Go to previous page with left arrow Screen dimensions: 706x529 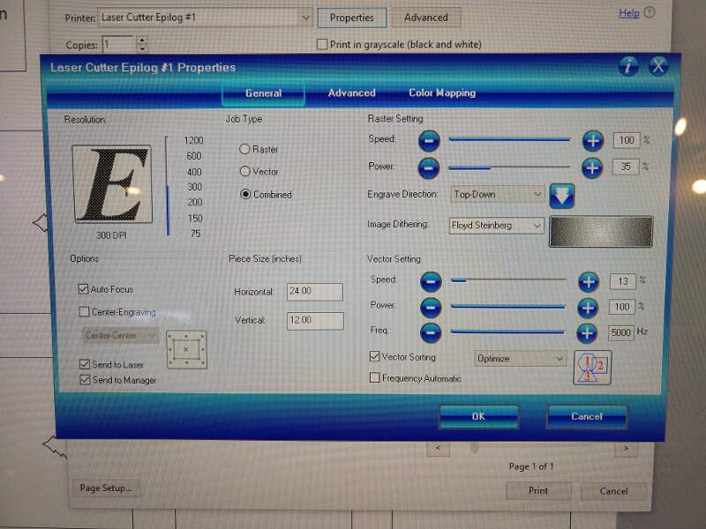438,448
